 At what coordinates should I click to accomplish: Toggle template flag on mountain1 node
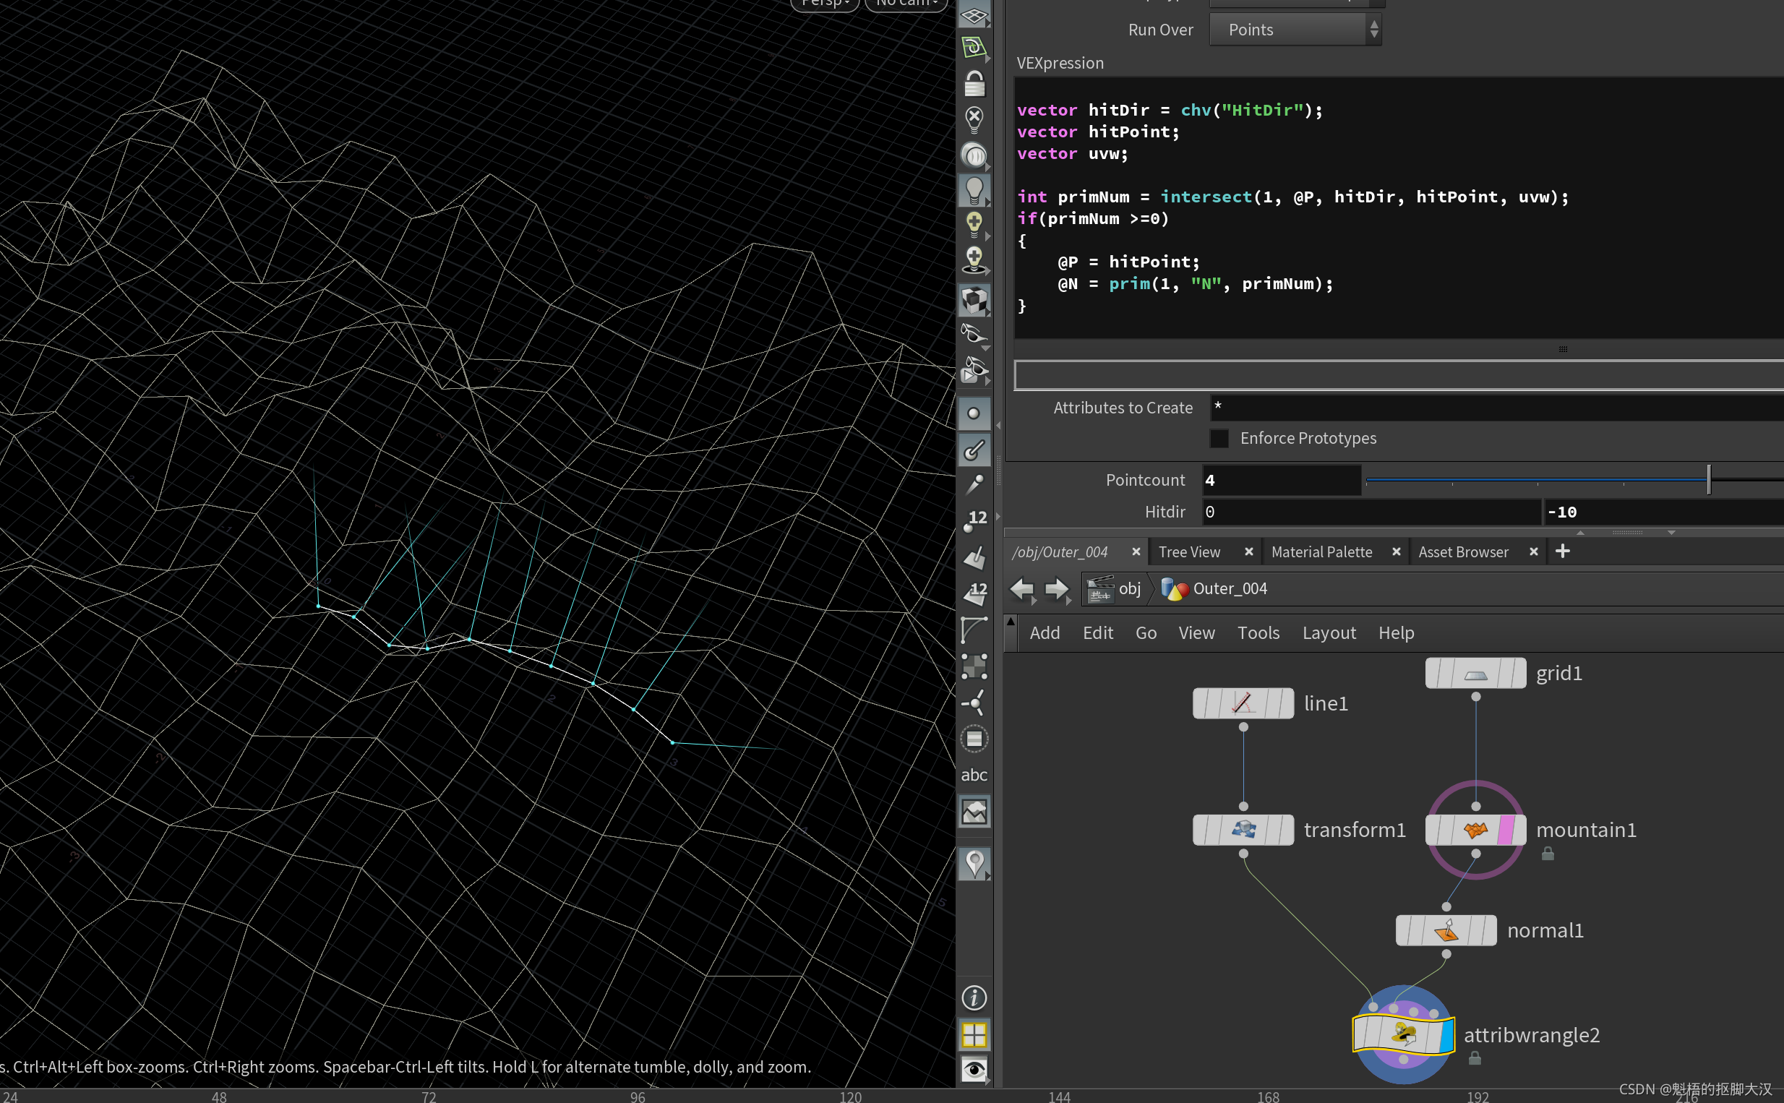coord(1505,831)
